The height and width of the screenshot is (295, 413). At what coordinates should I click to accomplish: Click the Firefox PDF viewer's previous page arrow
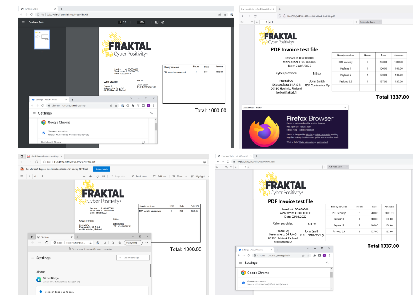[252, 22]
